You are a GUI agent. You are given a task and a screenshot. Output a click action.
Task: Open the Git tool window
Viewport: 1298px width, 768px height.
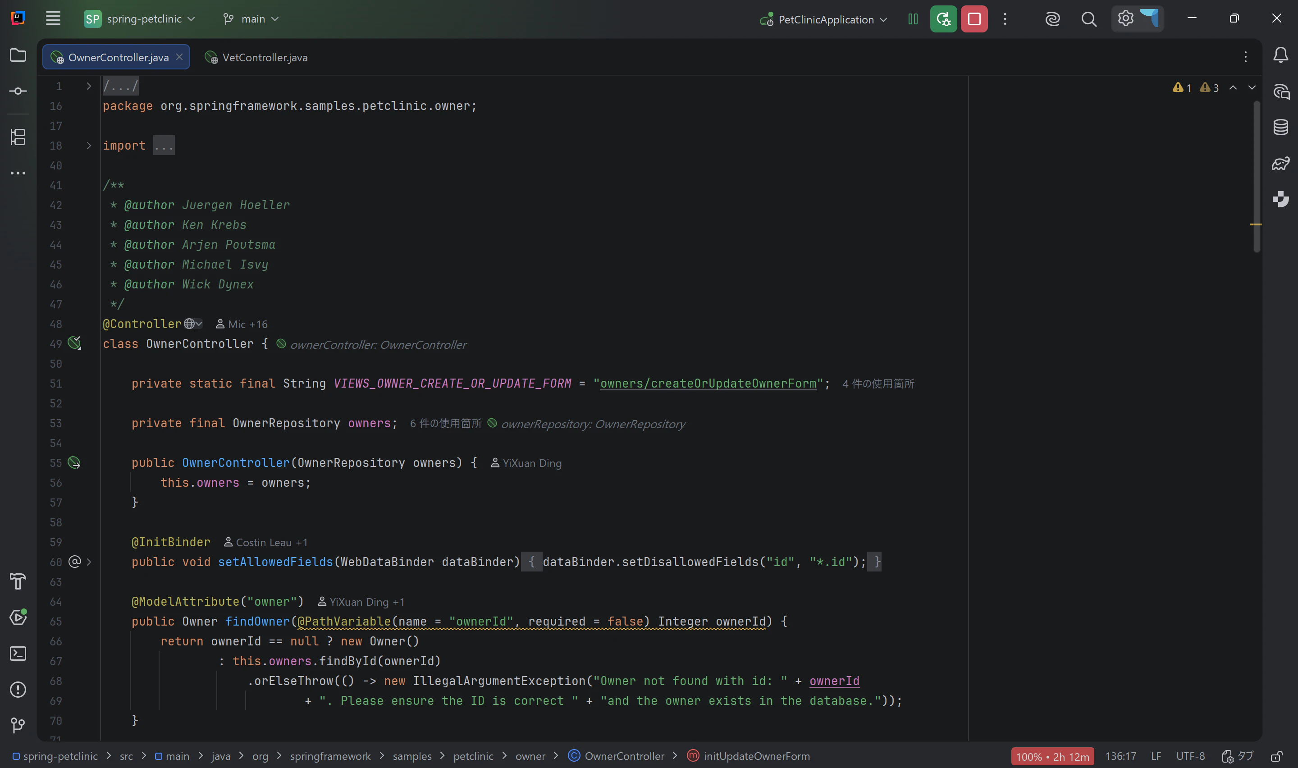18,726
